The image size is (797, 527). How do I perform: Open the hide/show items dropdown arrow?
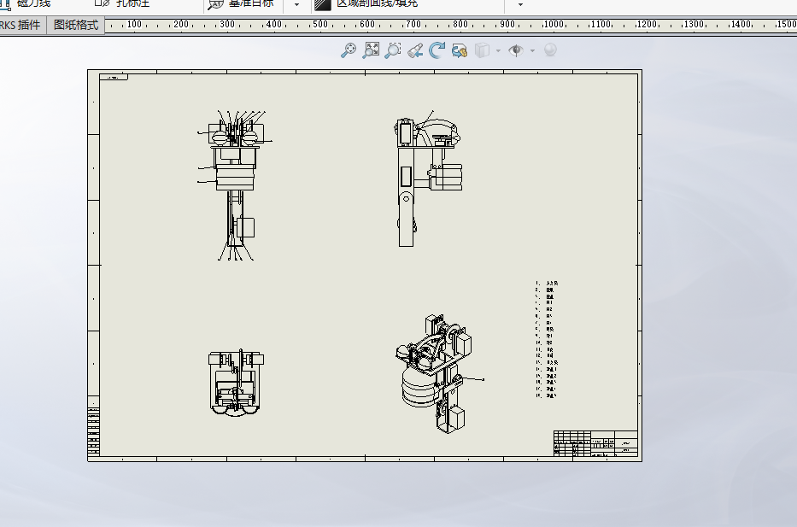(x=532, y=50)
